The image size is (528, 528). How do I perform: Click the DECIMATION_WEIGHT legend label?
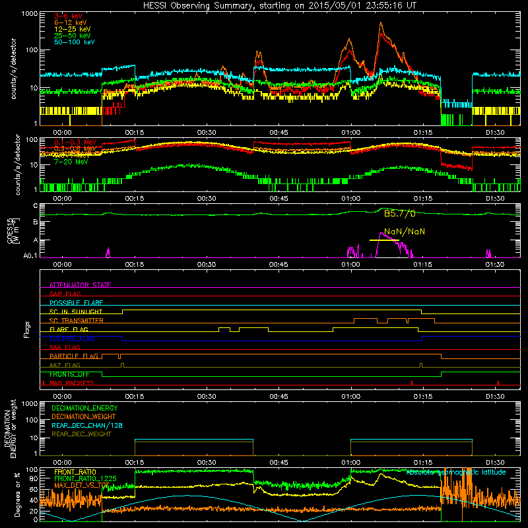[84, 417]
